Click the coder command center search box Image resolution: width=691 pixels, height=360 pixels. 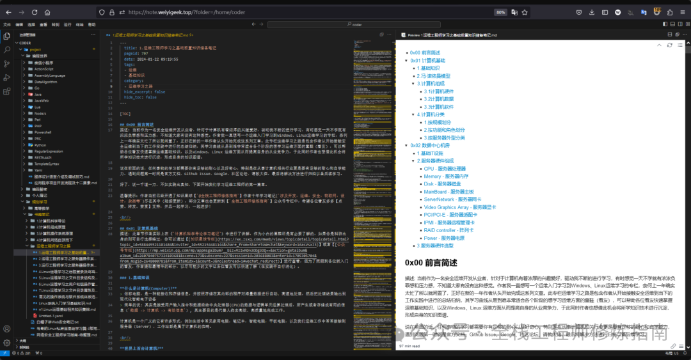(x=354, y=24)
